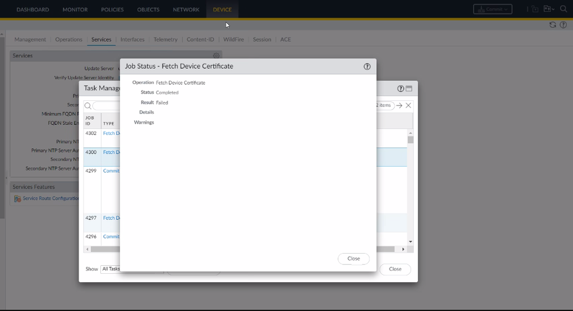Apply filter with the arrow icon
This screenshot has width=573, height=311.
[x=399, y=105]
